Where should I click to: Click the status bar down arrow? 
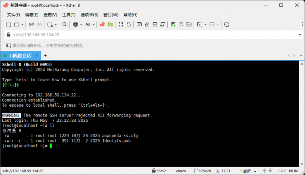point(270,171)
